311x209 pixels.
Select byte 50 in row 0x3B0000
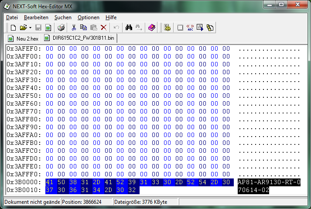(62, 182)
